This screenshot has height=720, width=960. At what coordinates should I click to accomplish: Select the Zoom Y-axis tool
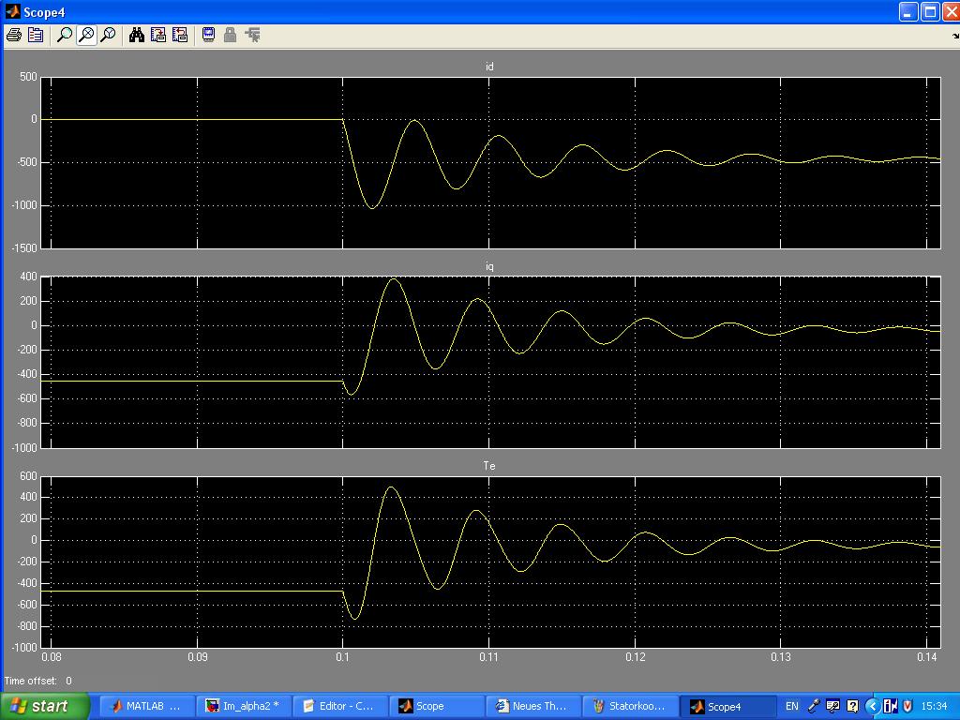pos(109,35)
